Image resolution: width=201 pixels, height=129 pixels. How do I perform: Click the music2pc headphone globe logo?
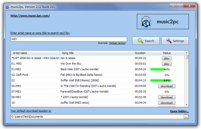146,22
